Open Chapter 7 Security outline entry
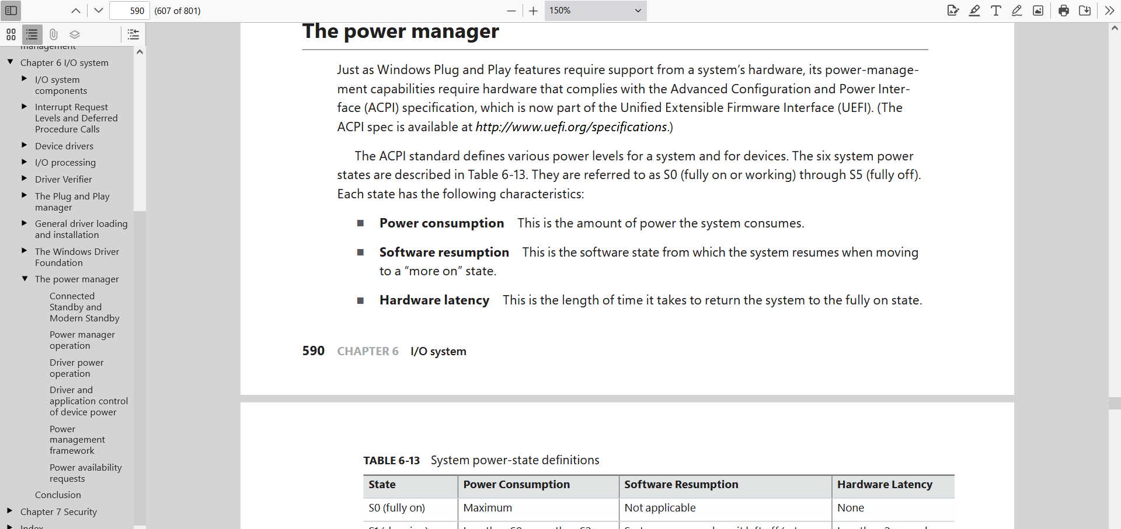1121x529 pixels. pyautogui.click(x=58, y=512)
